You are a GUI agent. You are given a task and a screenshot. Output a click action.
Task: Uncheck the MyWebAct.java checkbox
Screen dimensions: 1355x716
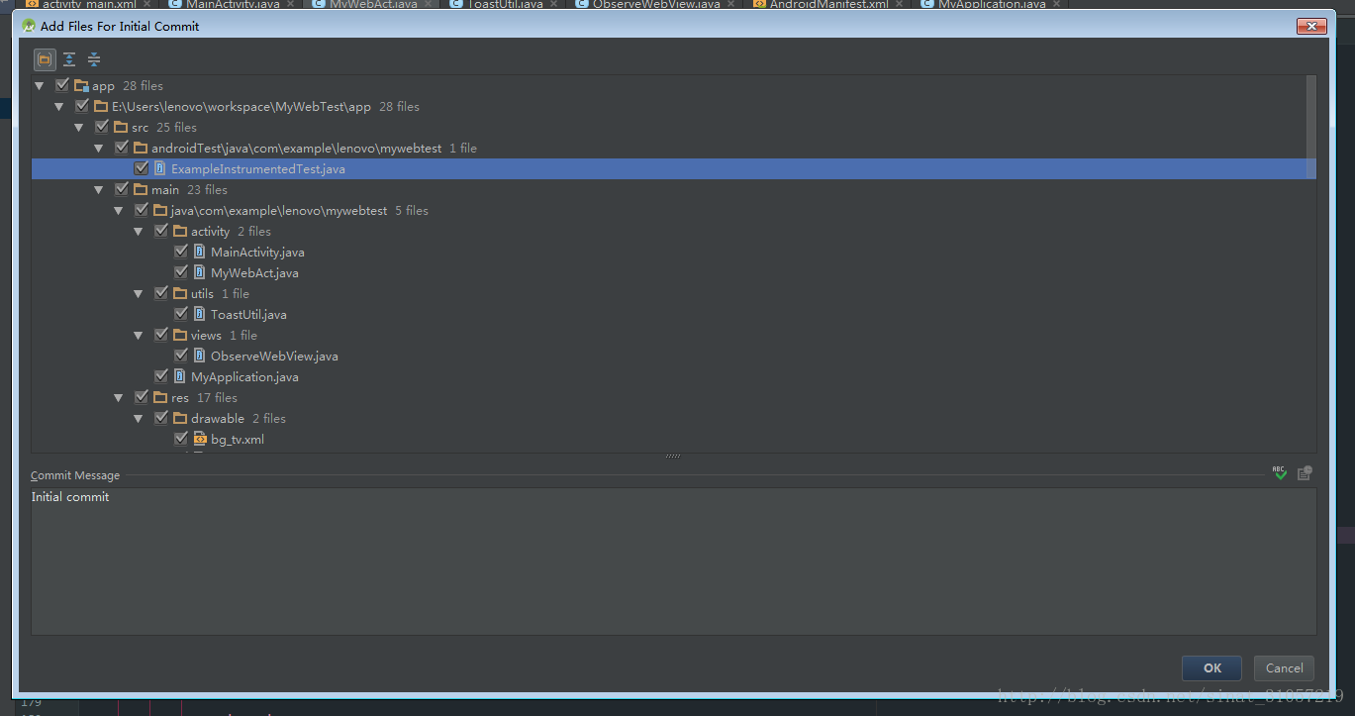[x=181, y=272]
